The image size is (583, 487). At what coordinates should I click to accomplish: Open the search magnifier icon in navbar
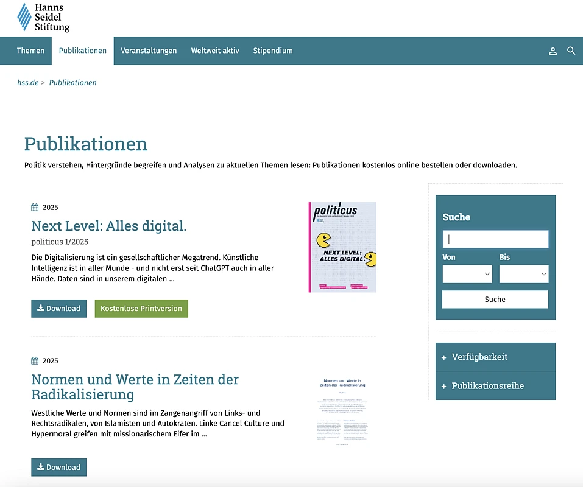tap(571, 51)
